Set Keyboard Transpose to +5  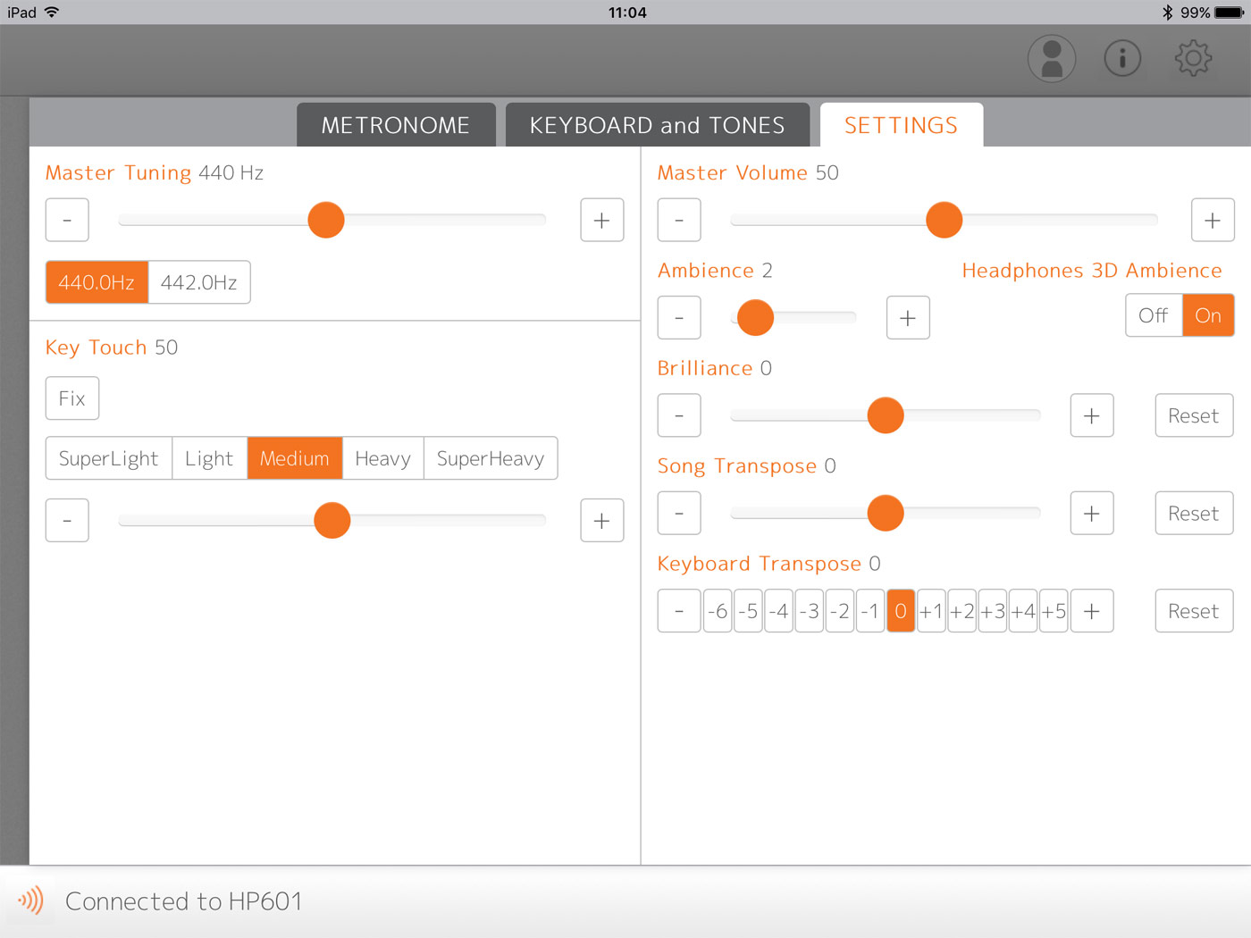pyautogui.click(x=1054, y=611)
